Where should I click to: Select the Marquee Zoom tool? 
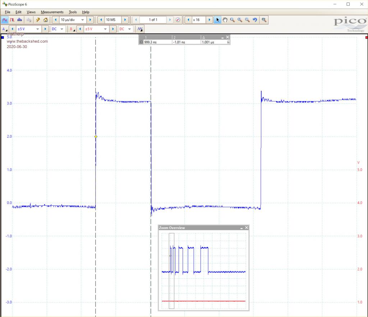point(233,20)
